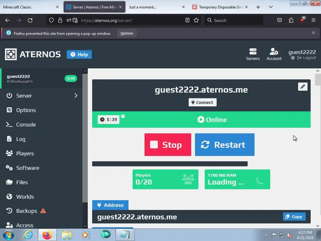
Task: Open the uBlock Origin extension icon
Action: (x=303, y=20)
